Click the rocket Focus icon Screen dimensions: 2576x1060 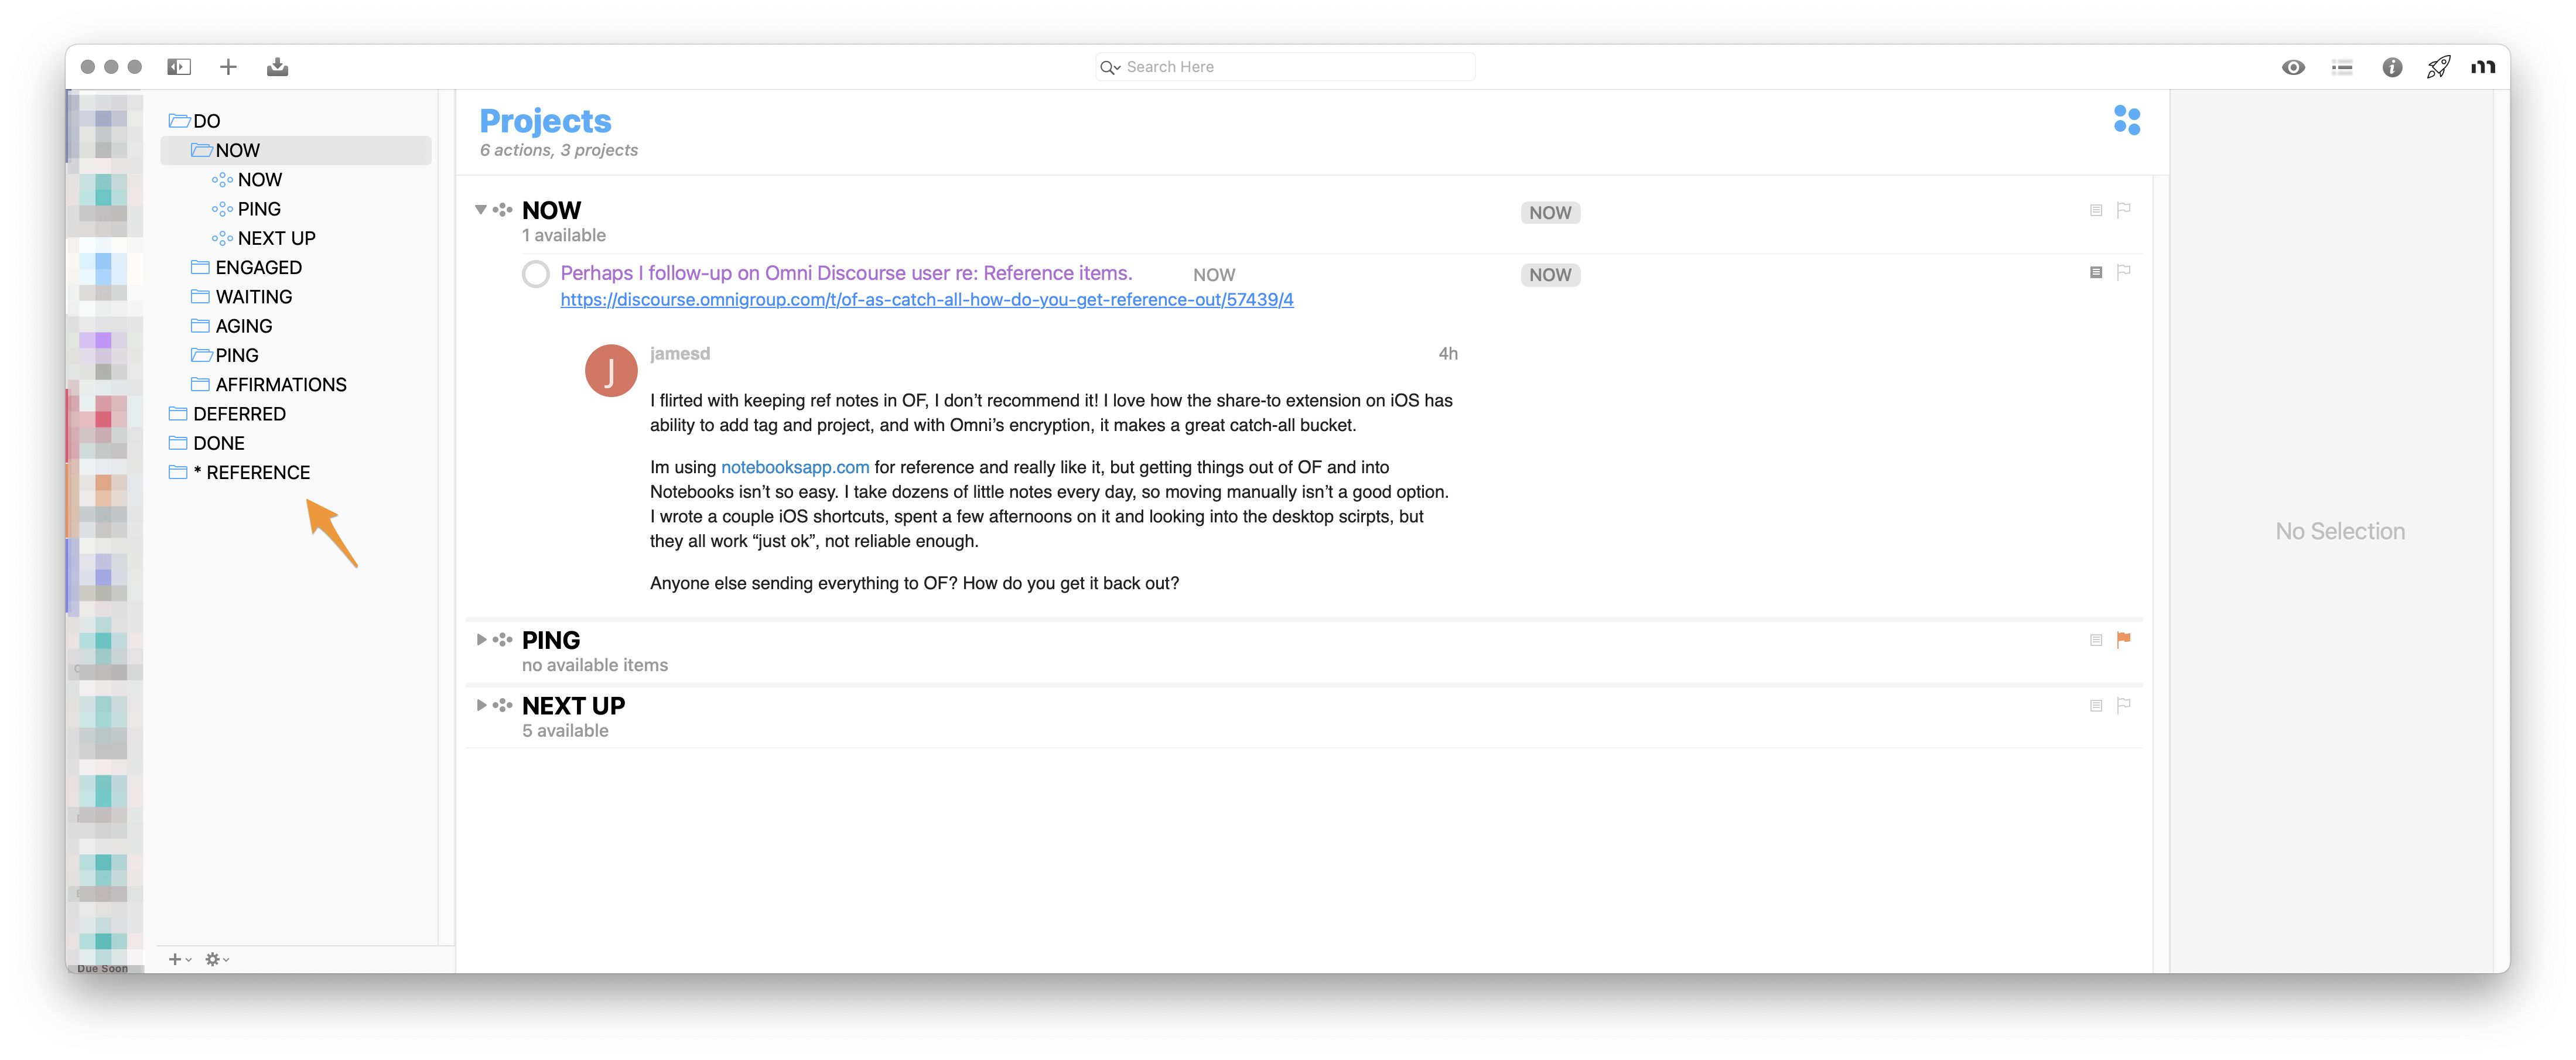click(x=2438, y=67)
